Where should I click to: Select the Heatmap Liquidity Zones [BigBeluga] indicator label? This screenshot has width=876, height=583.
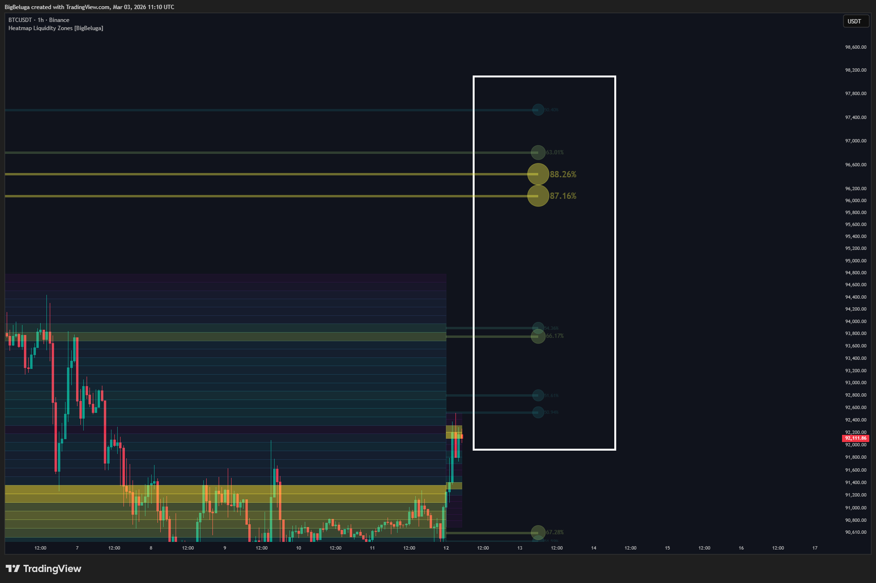click(56, 28)
